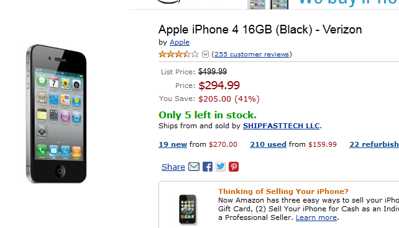This screenshot has width=399, height=228.
Task: Share the iPhone listing on Facebook
Action: (208, 167)
